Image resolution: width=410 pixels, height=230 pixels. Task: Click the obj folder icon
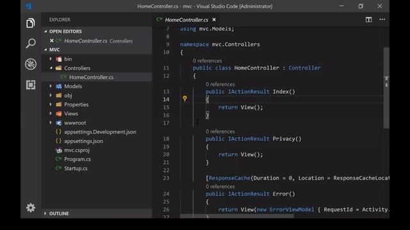pyautogui.click(x=59, y=95)
